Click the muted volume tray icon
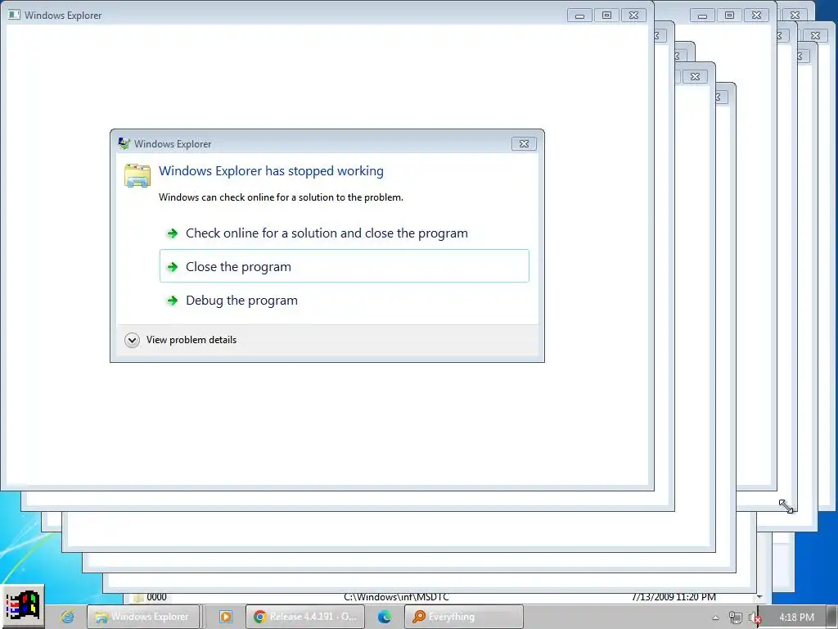Image resolution: width=838 pixels, height=629 pixels. [x=754, y=618]
